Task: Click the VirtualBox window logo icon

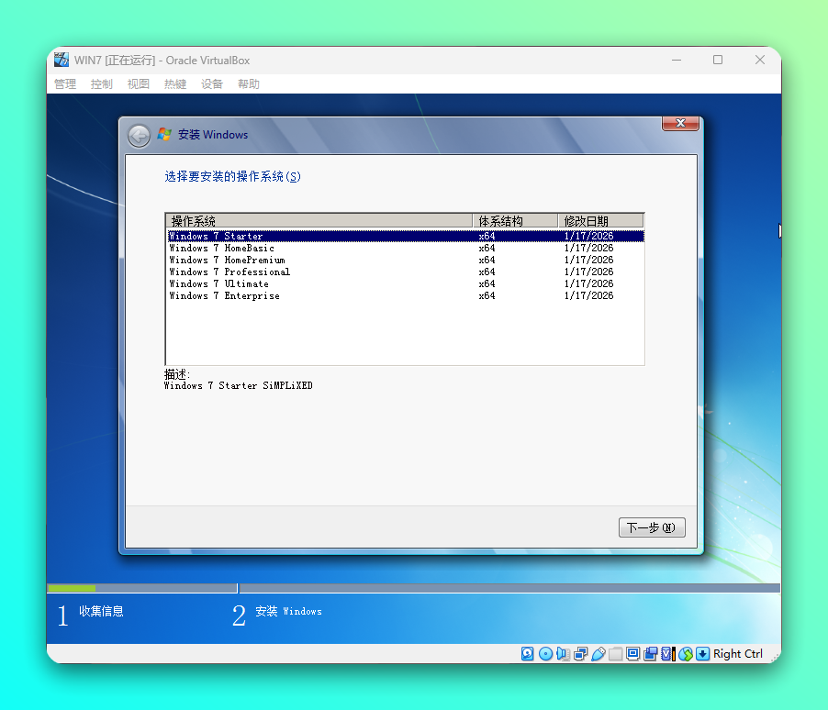Action: [61, 59]
